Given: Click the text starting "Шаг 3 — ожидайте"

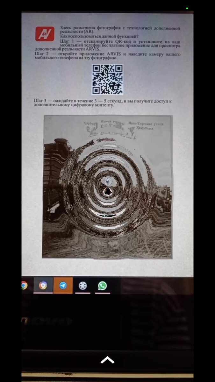Looking at the screenshot, I should click(103, 103).
